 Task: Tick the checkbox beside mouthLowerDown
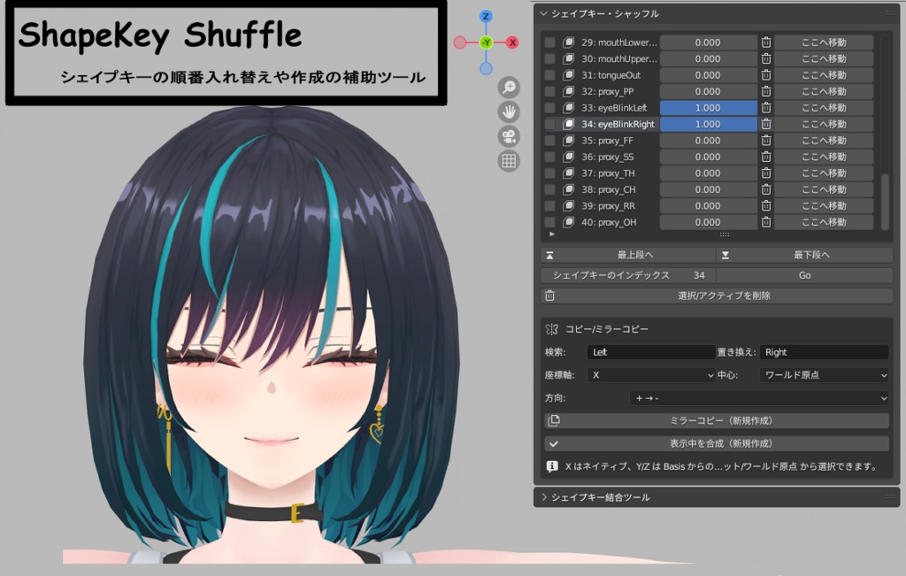549,42
